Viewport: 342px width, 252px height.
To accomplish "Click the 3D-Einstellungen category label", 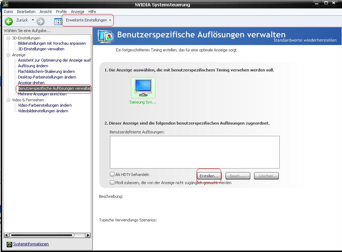I will [26, 38].
